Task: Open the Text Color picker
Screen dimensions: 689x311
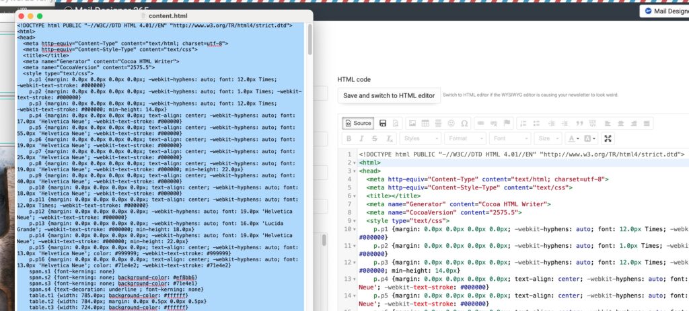Action: click(573, 138)
